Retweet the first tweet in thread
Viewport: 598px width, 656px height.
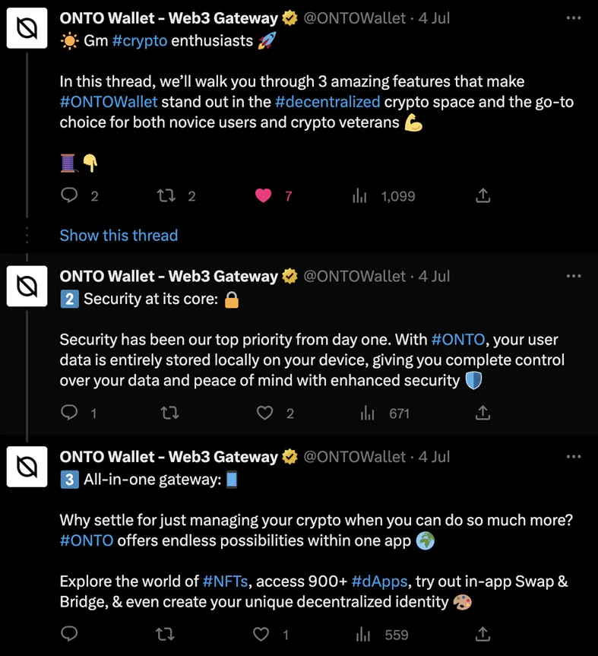tap(166, 196)
